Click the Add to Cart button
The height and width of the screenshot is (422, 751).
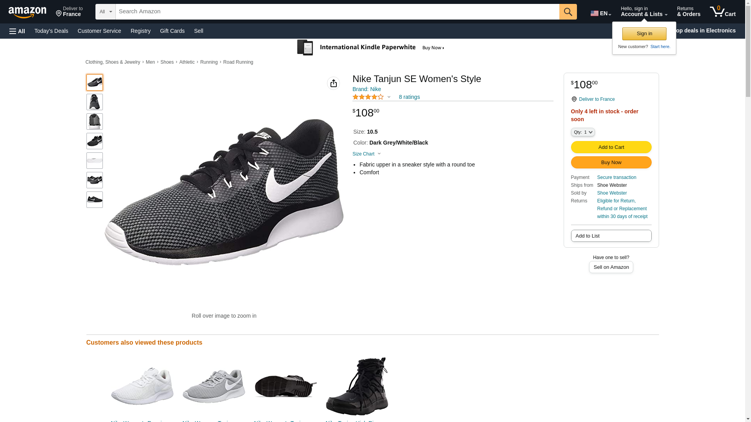click(x=611, y=147)
